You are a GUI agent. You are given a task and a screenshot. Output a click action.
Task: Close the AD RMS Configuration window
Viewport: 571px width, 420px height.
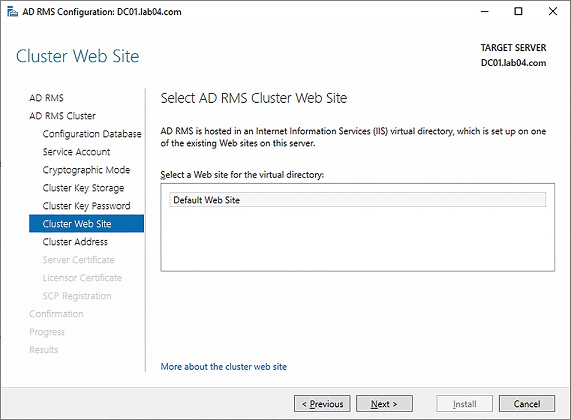pos(552,11)
